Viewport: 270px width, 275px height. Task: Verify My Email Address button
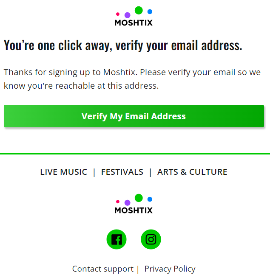134,116
